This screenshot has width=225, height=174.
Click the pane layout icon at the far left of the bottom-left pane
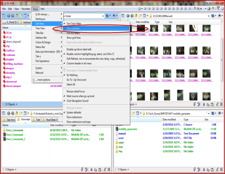point(3,113)
